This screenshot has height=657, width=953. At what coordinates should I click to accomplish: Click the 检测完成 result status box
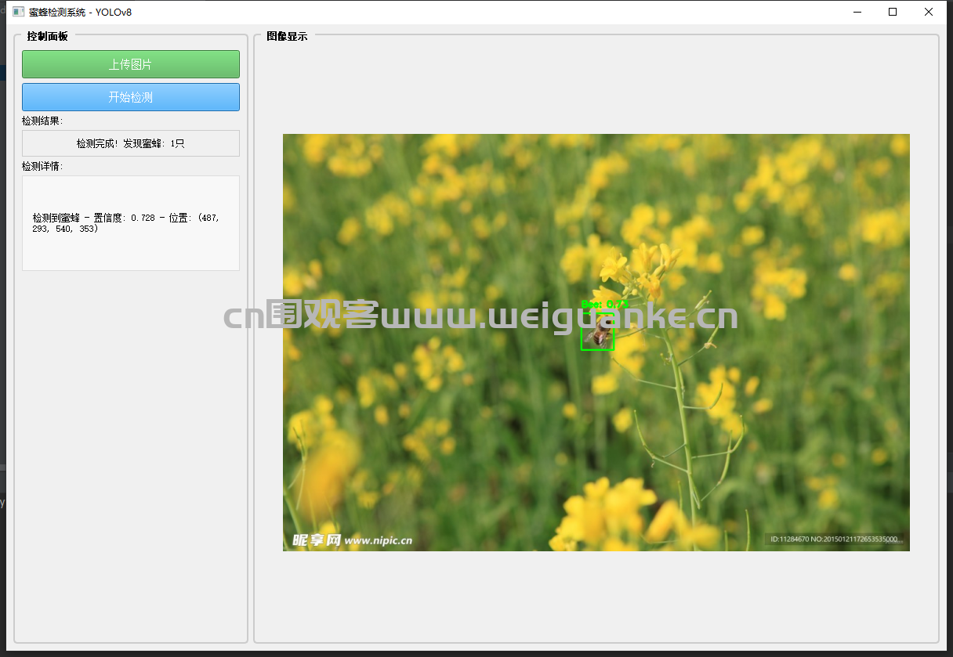coord(131,143)
